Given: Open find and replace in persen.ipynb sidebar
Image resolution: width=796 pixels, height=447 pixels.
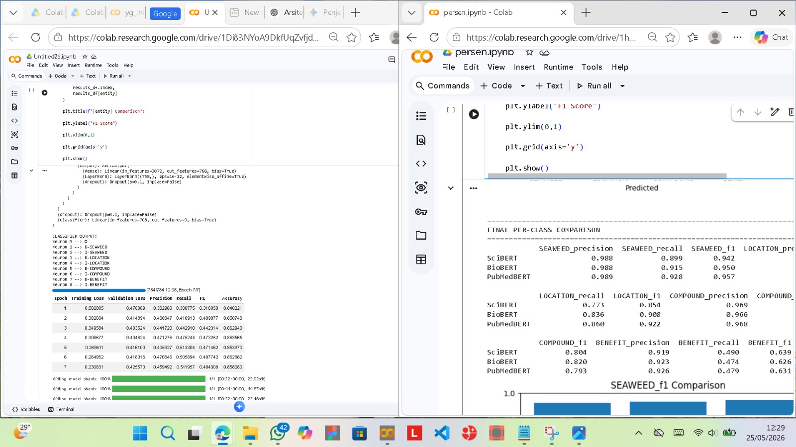Looking at the screenshot, I should [x=421, y=140].
